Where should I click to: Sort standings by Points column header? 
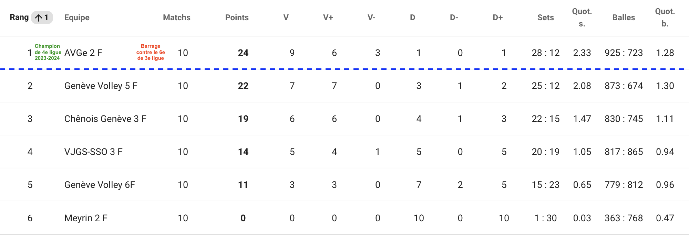237,18
